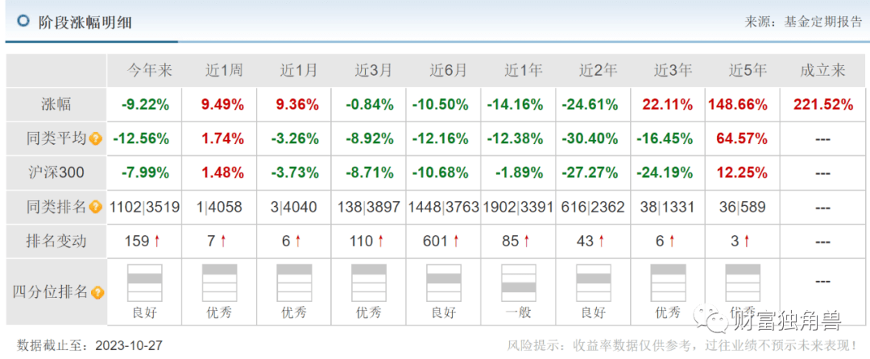
Task: Click the 221.52% since-inception return value
Action: [822, 105]
